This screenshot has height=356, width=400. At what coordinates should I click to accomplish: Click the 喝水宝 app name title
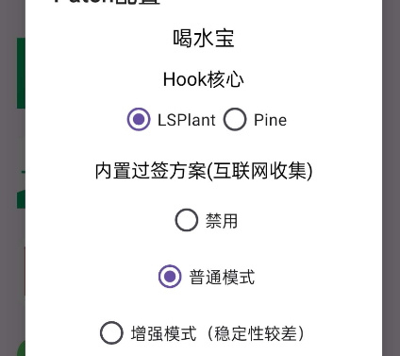point(204,39)
